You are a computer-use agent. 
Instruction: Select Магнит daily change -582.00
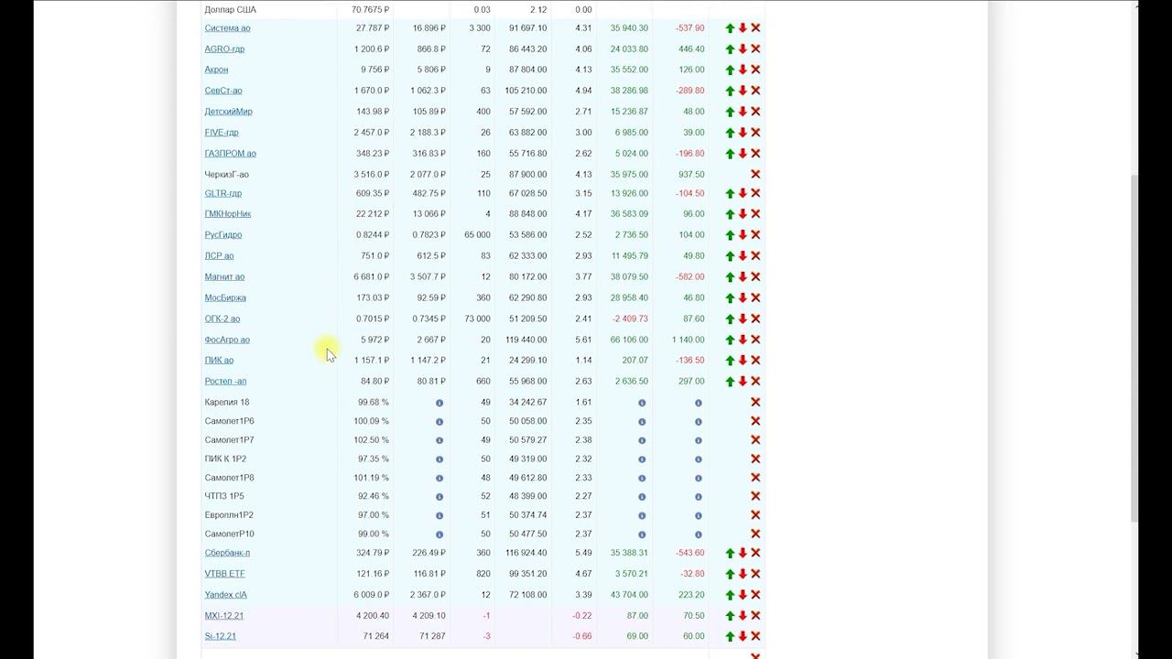tap(690, 277)
